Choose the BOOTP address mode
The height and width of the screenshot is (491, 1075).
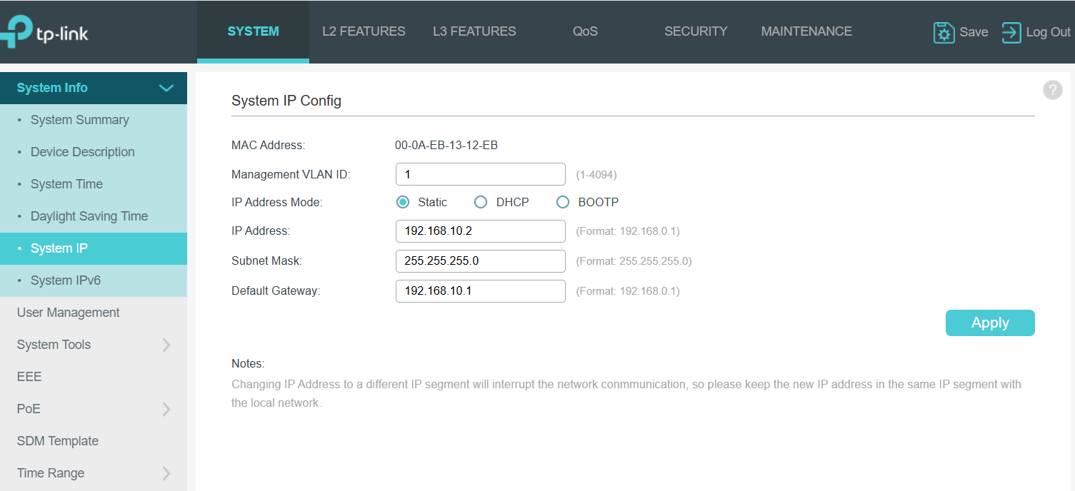[563, 202]
